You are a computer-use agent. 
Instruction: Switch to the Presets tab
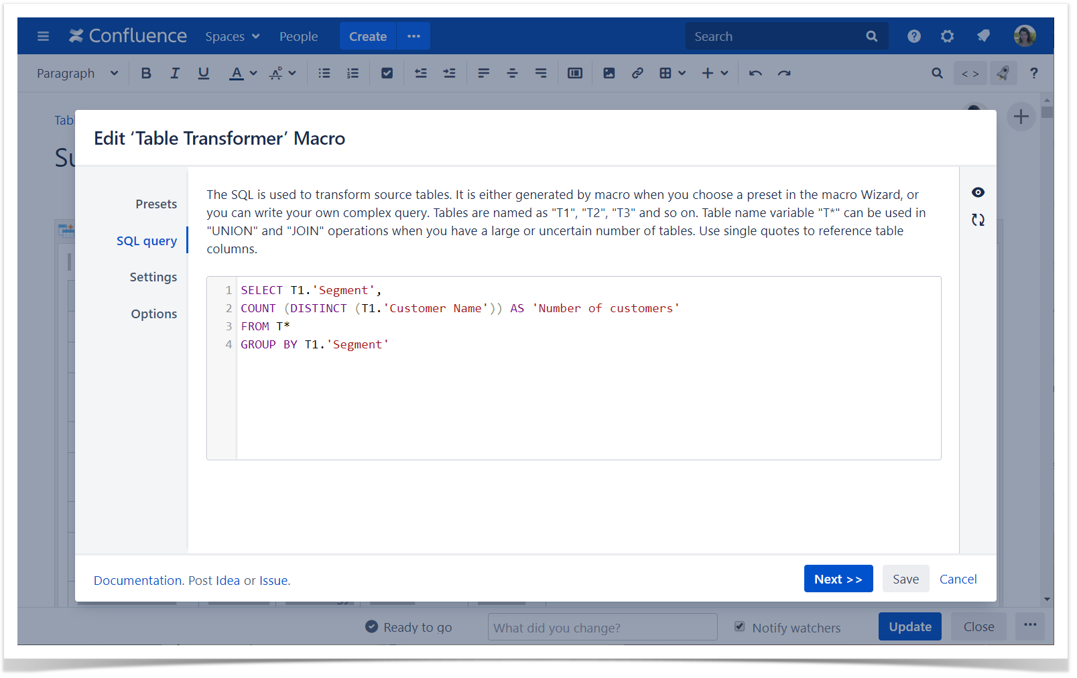click(156, 204)
